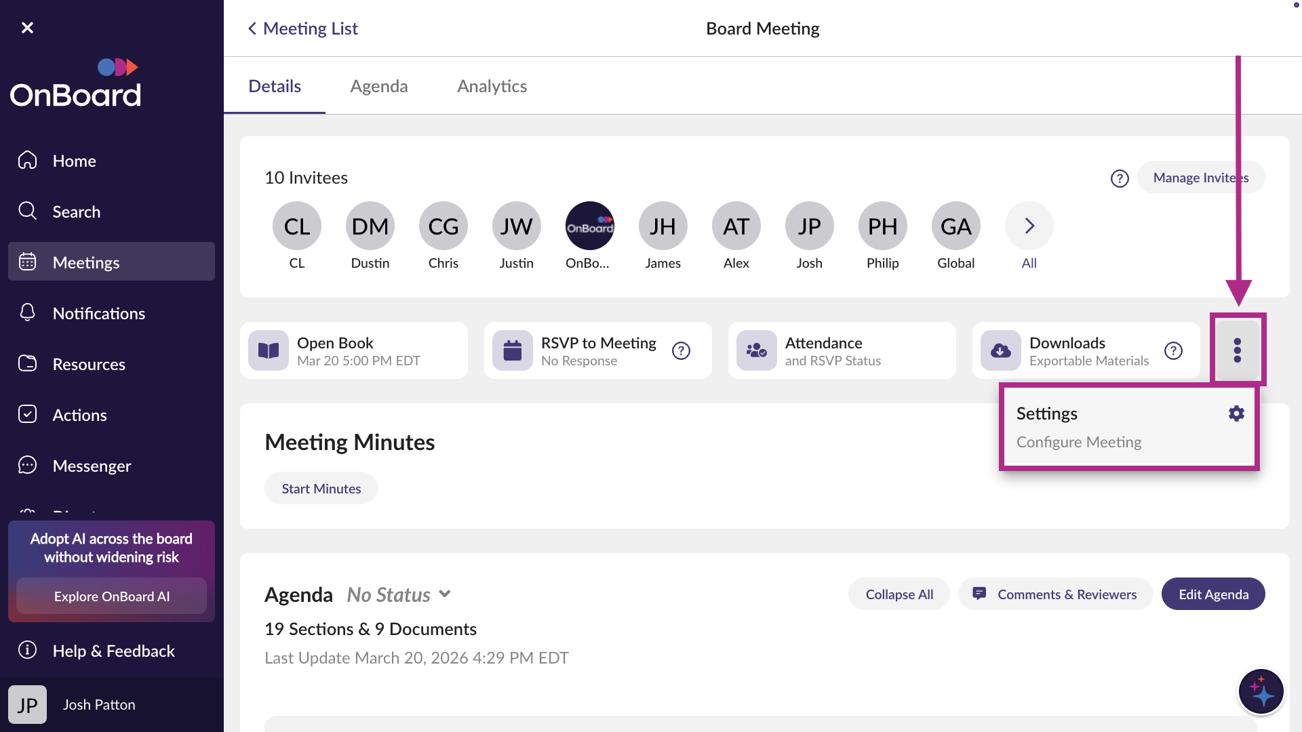
Task: Click the Edit Agenda button
Action: 1212,594
